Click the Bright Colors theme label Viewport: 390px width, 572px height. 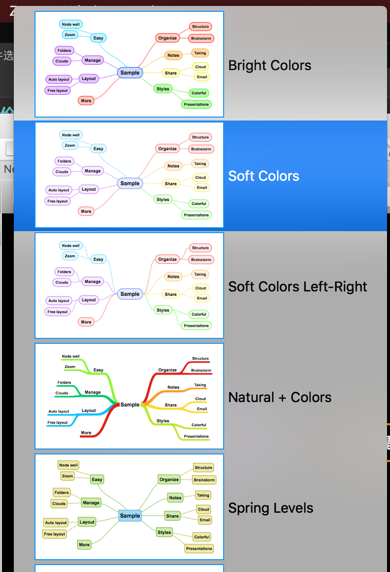(270, 66)
